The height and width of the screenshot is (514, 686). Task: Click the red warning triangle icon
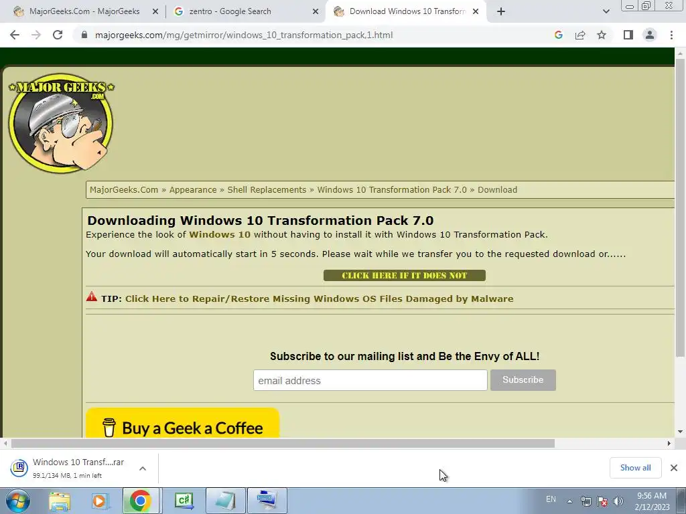click(x=91, y=296)
